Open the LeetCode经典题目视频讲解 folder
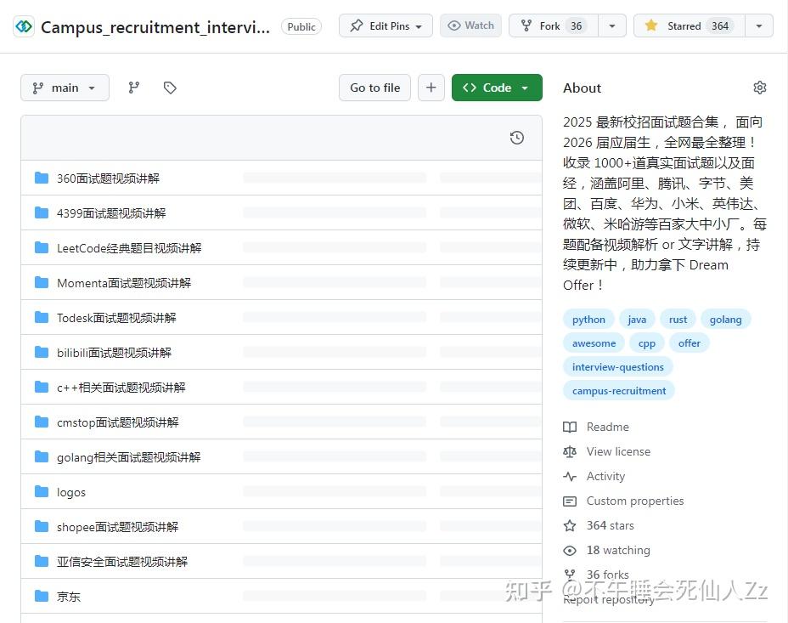Screen dimensions: 788x623 tap(128, 247)
